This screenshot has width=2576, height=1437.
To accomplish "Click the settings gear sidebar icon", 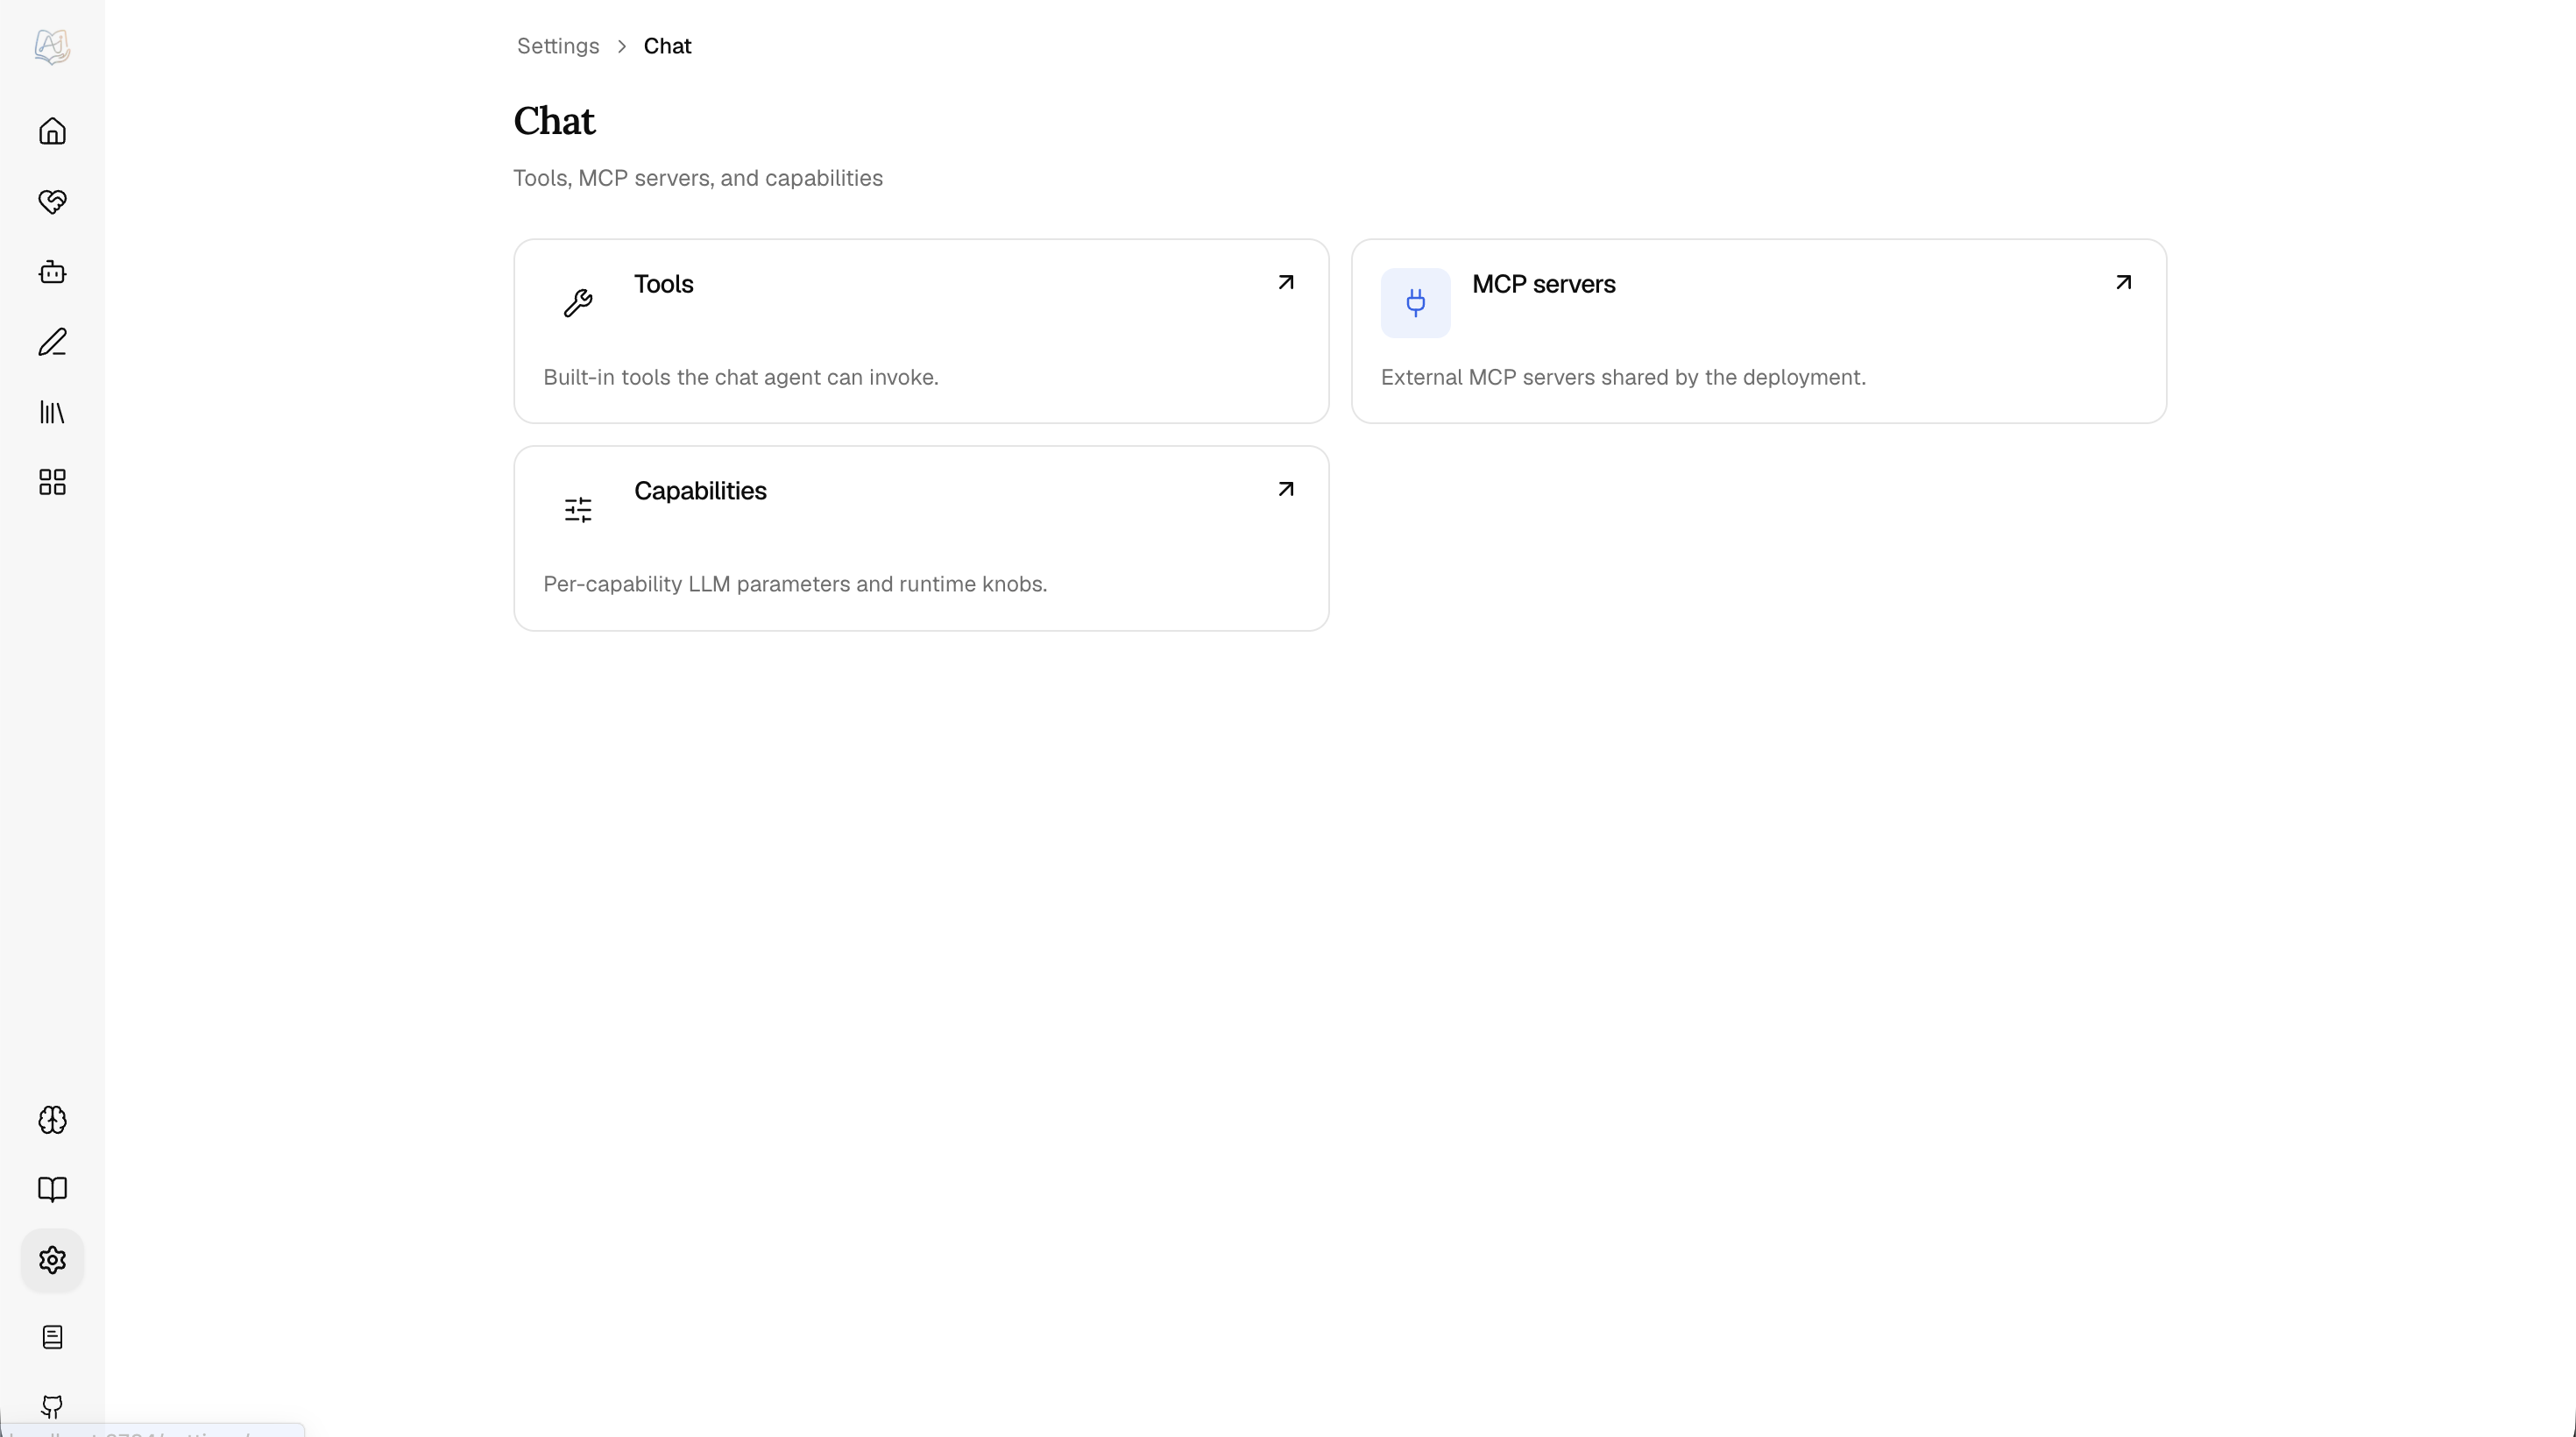I will (52, 1260).
